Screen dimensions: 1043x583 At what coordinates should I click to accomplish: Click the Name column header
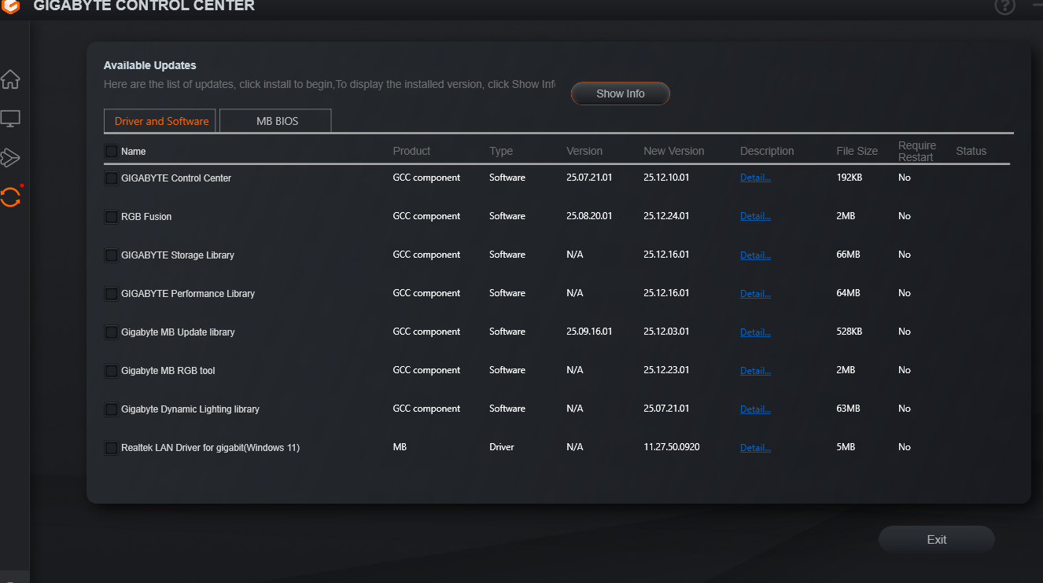(134, 151)
